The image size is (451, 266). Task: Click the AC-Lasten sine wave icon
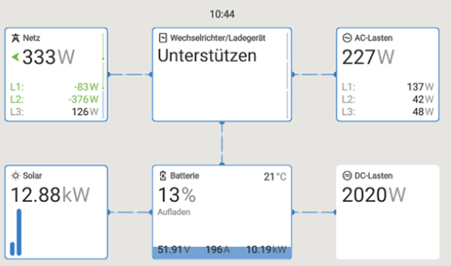point(347,38)
